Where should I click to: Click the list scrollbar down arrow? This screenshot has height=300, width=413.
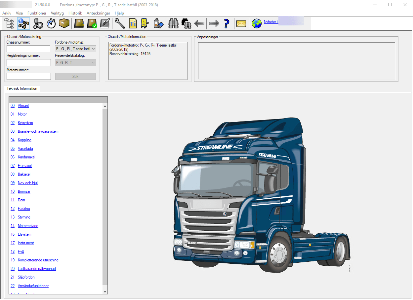pyautogui.click(x=105, y=291)
